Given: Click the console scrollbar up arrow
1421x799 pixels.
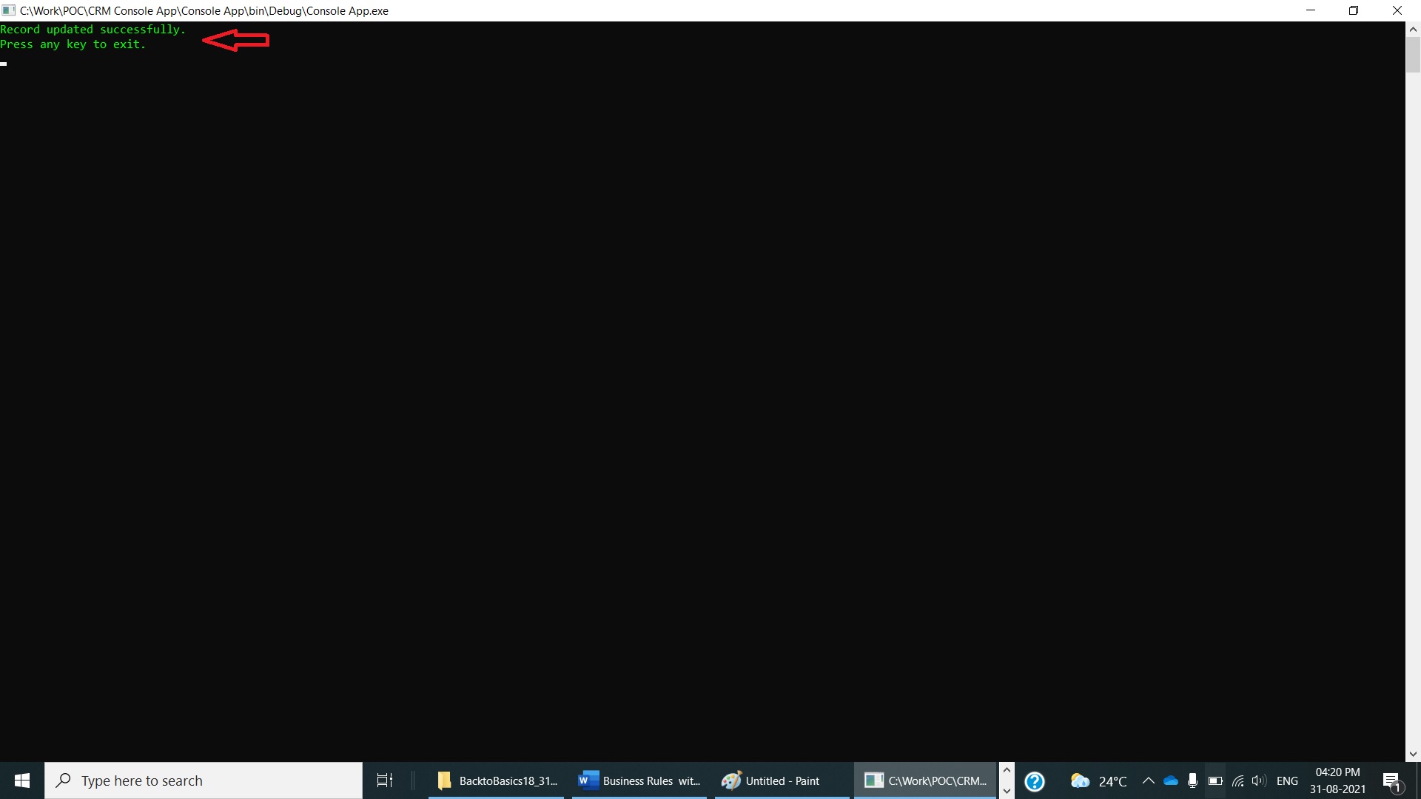Looking at the screenshot, I should coord(1413,30).
